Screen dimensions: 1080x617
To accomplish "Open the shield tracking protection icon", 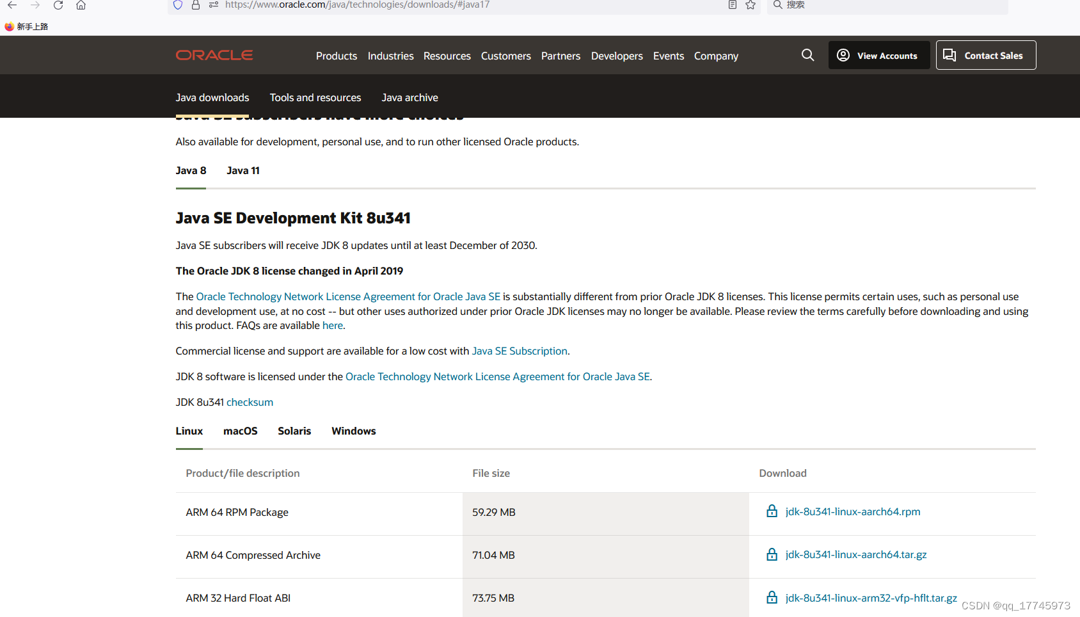I will pyautogui.click(x=178, y=4).
